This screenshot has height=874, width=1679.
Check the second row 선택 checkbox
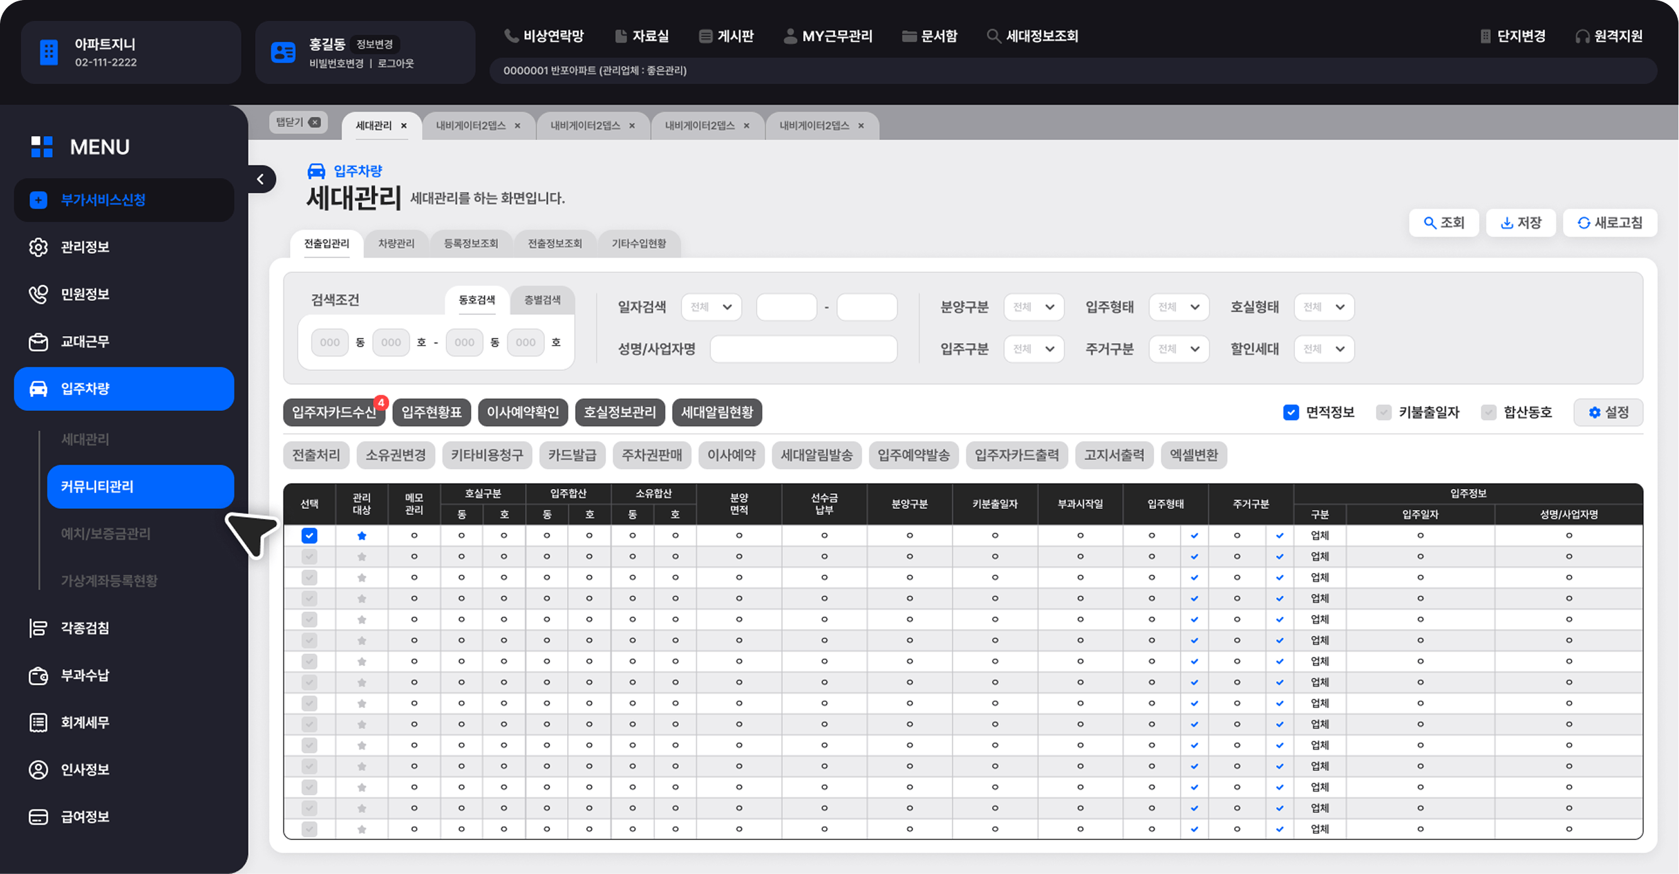pos(310,557)
